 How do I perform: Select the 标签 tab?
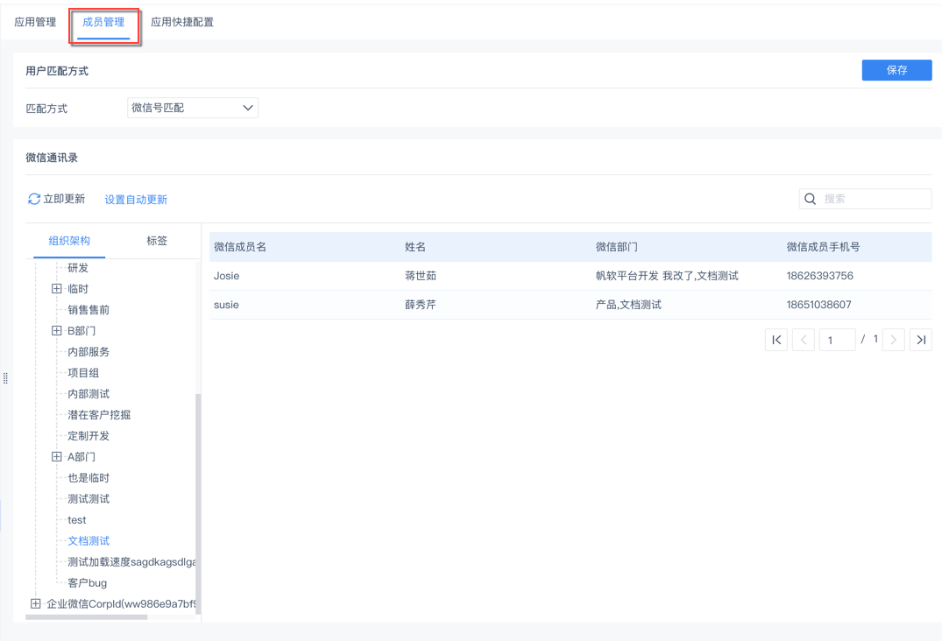(157, 241)
